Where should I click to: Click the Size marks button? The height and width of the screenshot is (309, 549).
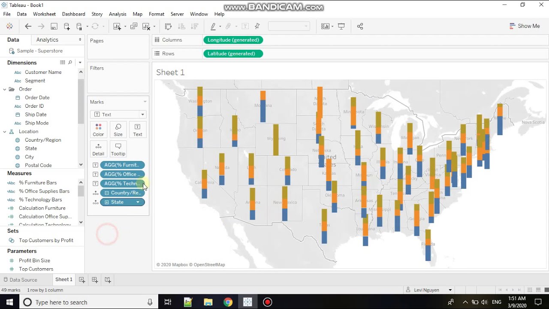coord(118,130)
